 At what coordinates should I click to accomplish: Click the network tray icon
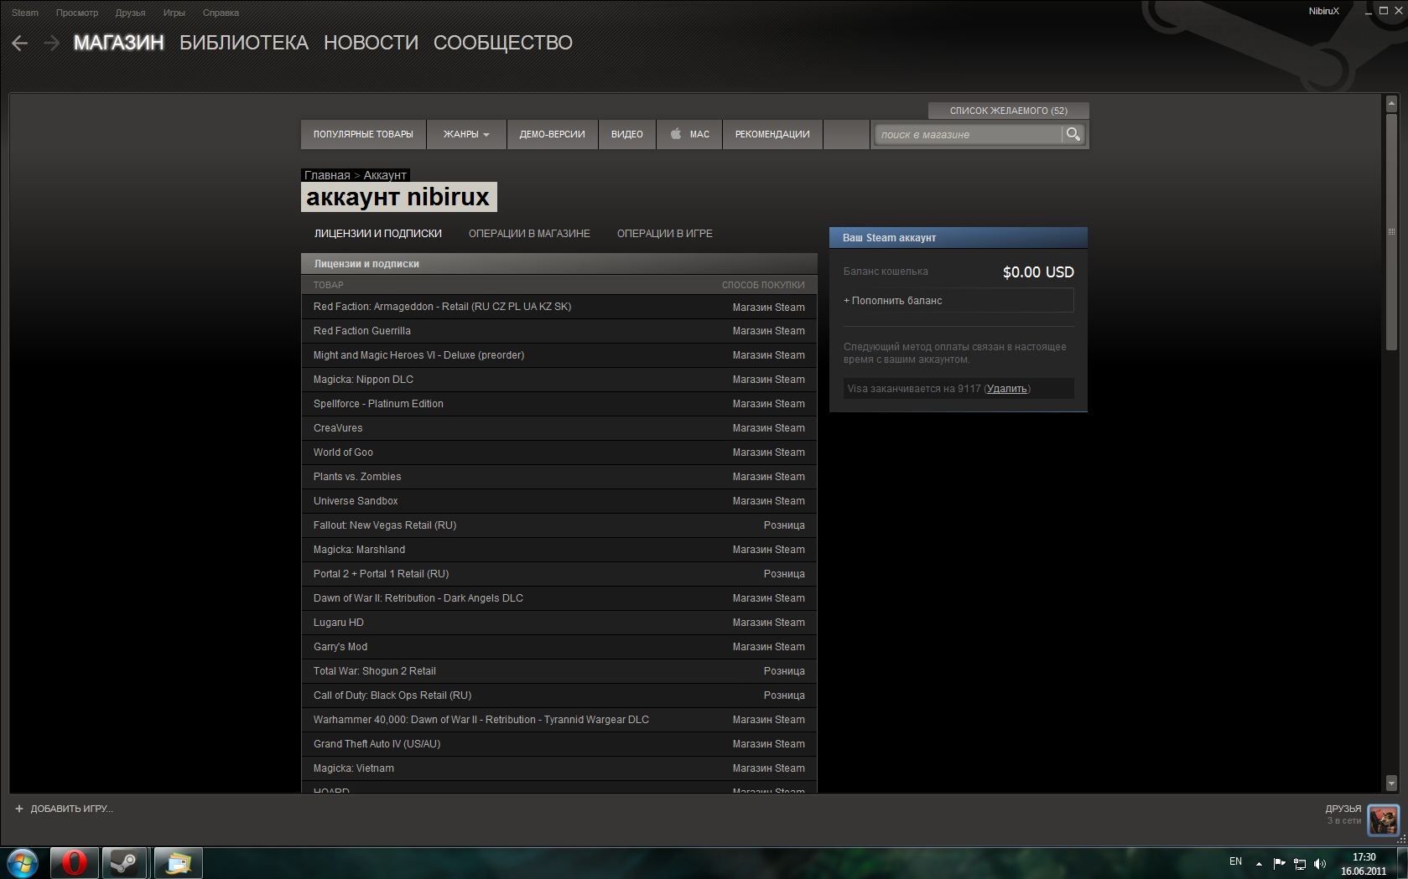point(1300,863)
